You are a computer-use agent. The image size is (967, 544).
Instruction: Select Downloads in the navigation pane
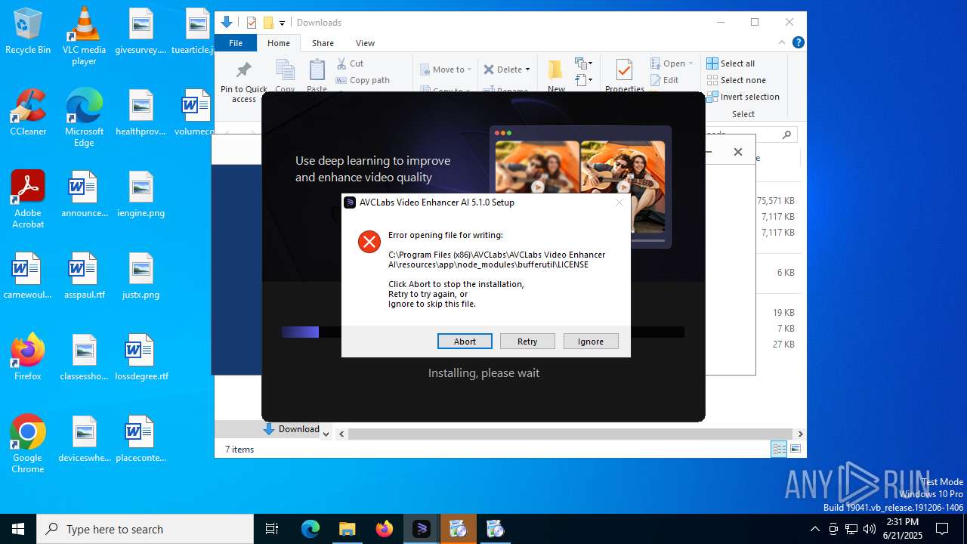292,429
